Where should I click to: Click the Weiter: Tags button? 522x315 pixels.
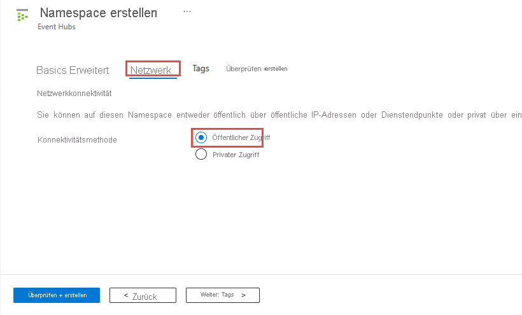pos(222,295)
